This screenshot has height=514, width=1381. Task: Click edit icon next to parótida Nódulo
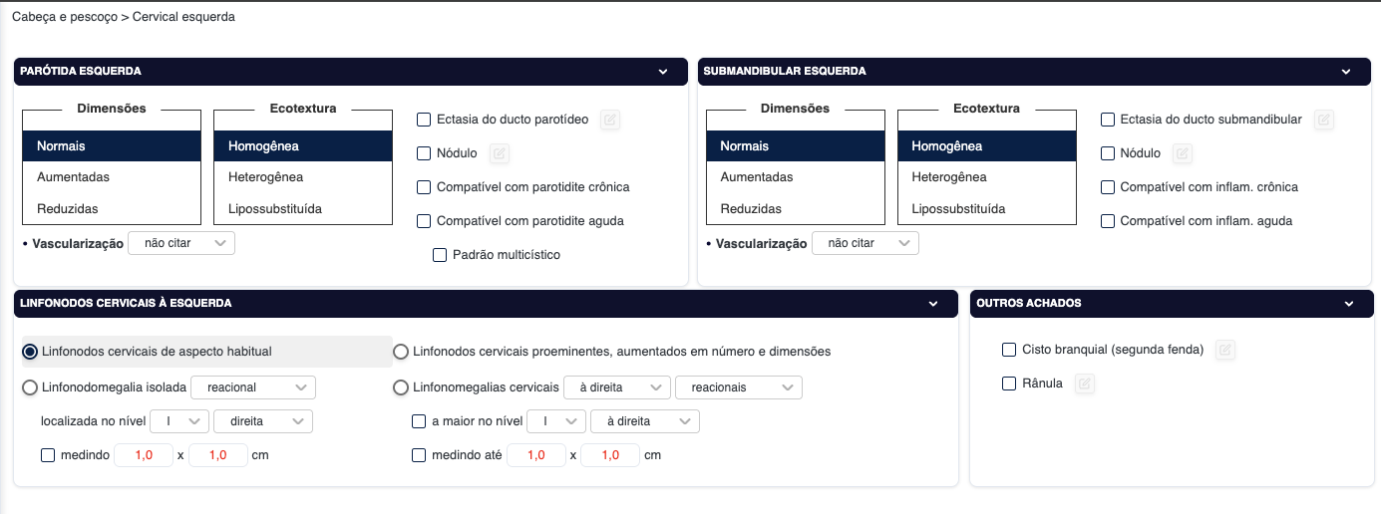[500, 153]
